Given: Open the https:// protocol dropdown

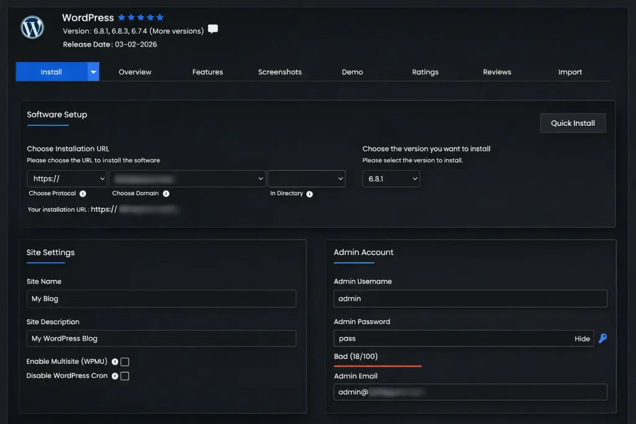Looking at the screenshot, I should tap(68, 179).
